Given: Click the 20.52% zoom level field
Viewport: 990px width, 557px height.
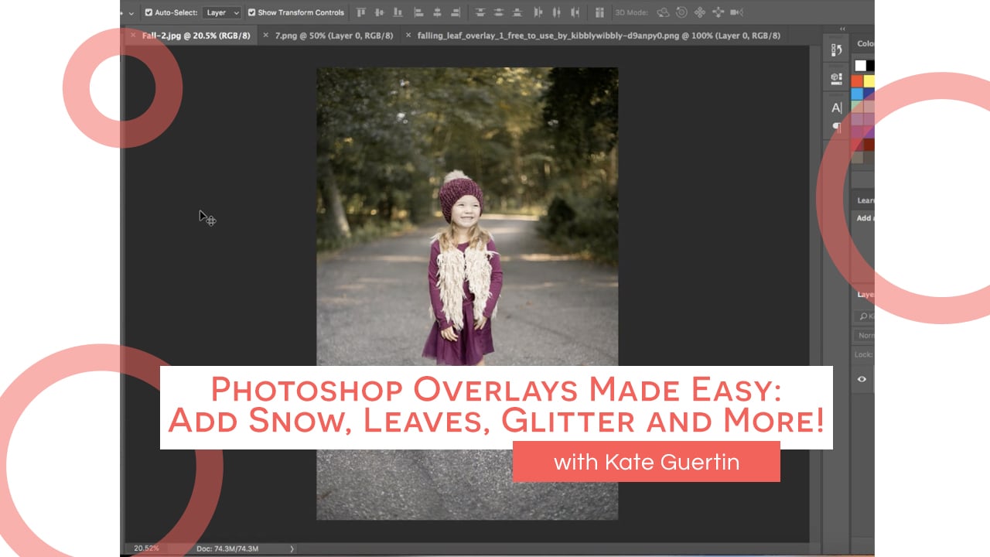Looking at the screenshot, I should pyautogui.click(x=146, y=548).
